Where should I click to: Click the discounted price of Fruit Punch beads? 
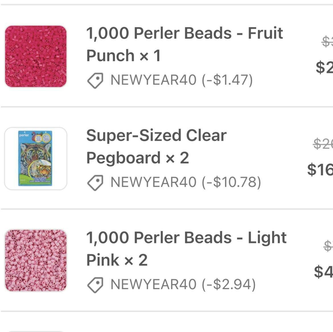click(324, 67)
